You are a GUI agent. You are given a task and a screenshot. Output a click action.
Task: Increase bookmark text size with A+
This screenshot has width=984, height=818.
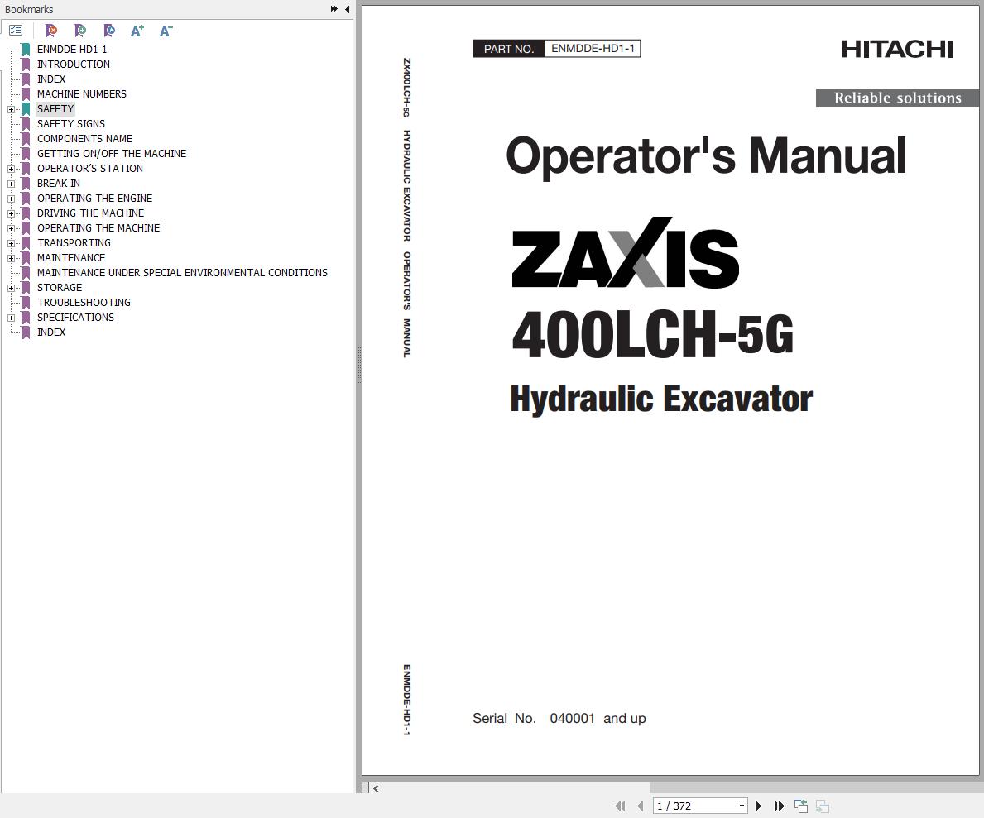(x=137, y=31)
